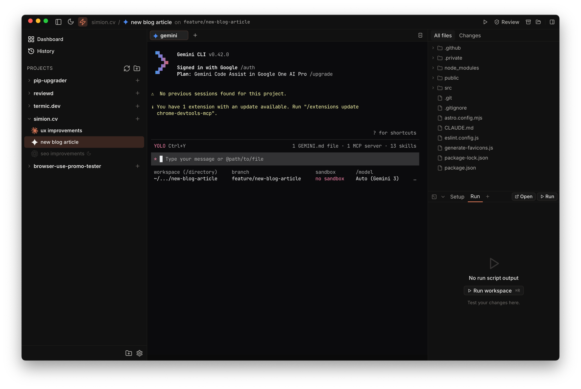Toggle the left sidebar panel icon
This screenshot has height=389, width=581.
[58, 22]
